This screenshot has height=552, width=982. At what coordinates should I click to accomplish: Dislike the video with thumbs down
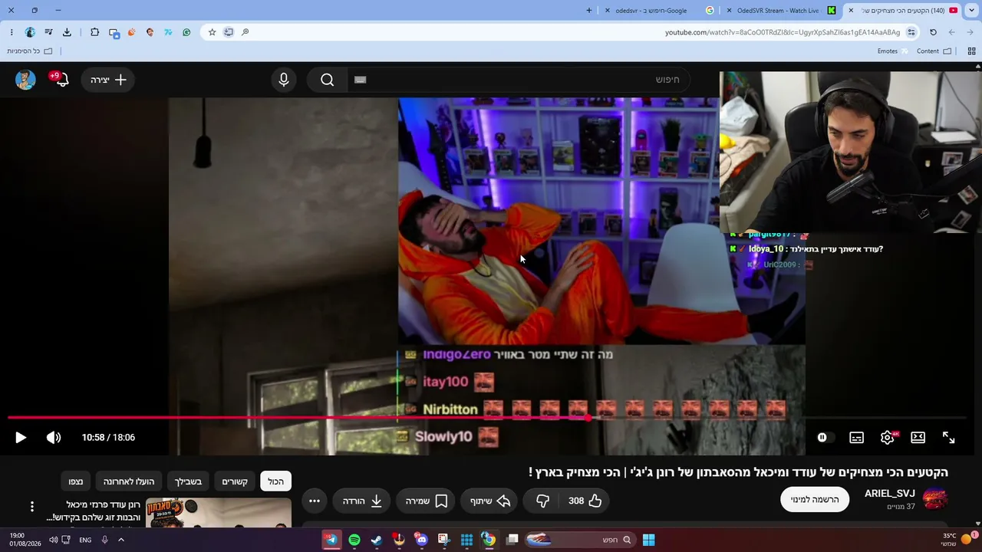point(543,501)
